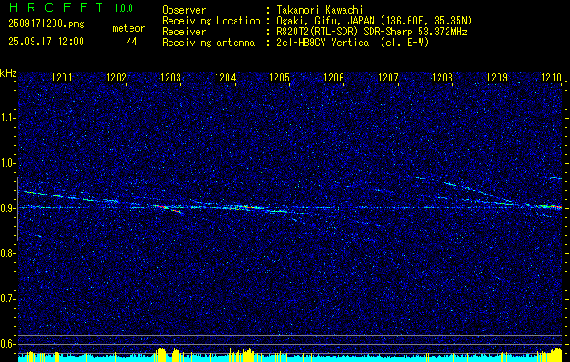Click the 1206 time marker
570x362 pixels.
coord(333,78)
